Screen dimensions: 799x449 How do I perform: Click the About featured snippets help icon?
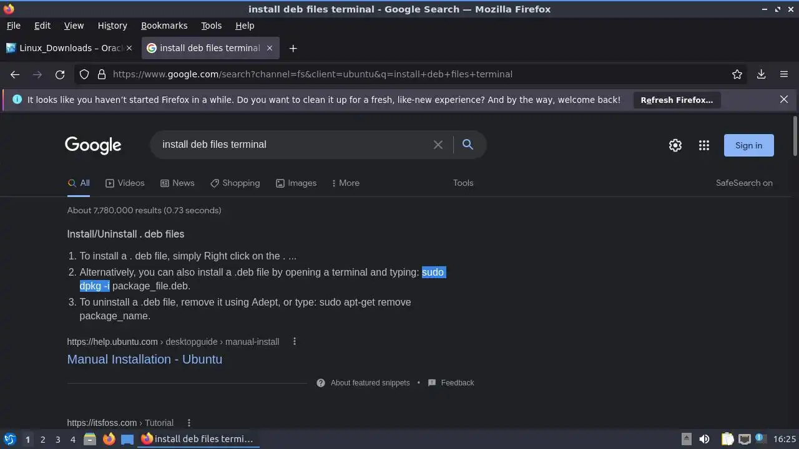(x=321, y=383)
